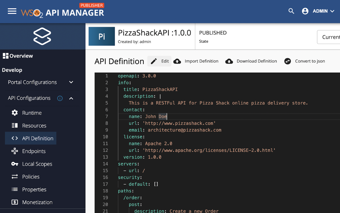The image size is (340, 213).
Task: Click the Import Definition cloud icon
Action: point(177,61)
